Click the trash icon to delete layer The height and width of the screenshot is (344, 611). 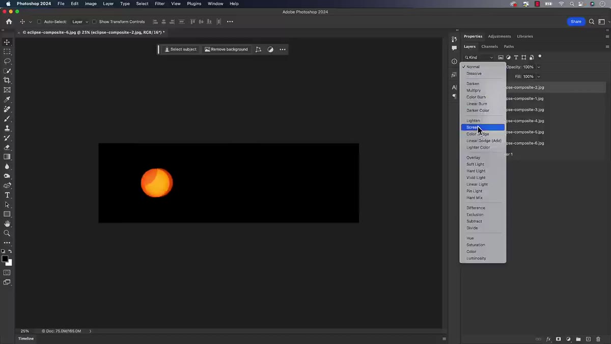tap(598, 339)
